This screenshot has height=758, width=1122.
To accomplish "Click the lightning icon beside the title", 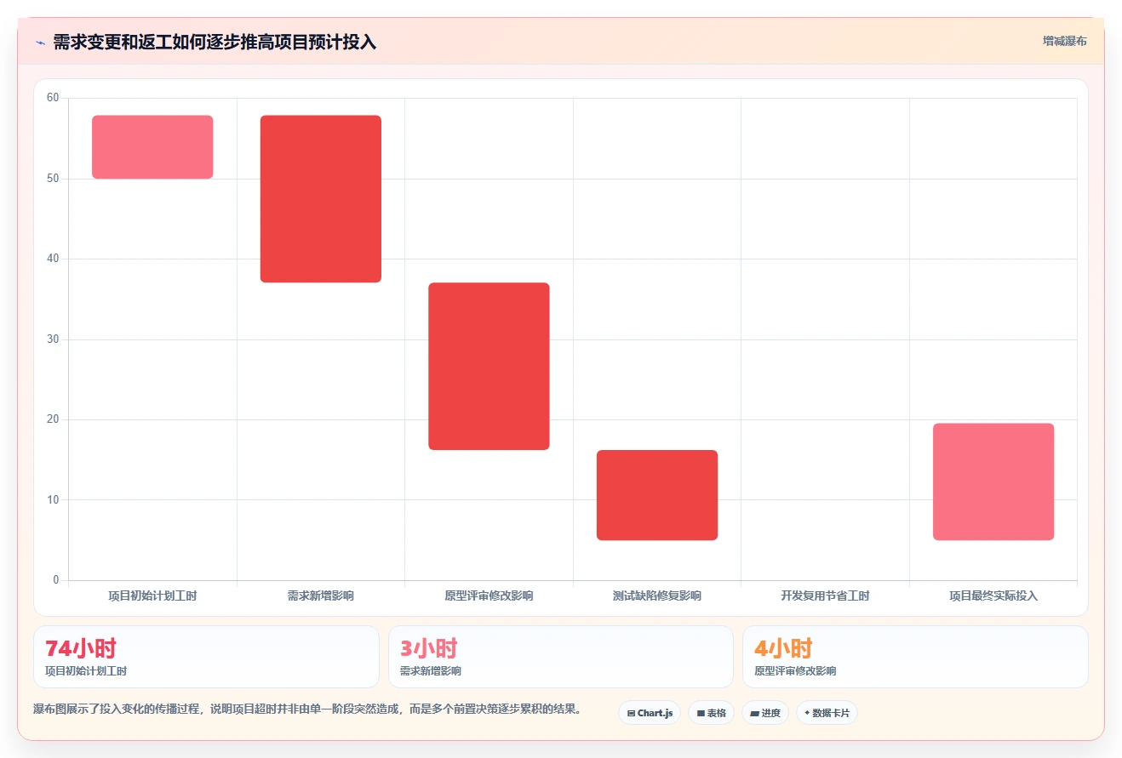I will pyautogui.click(x=40, y=42).
